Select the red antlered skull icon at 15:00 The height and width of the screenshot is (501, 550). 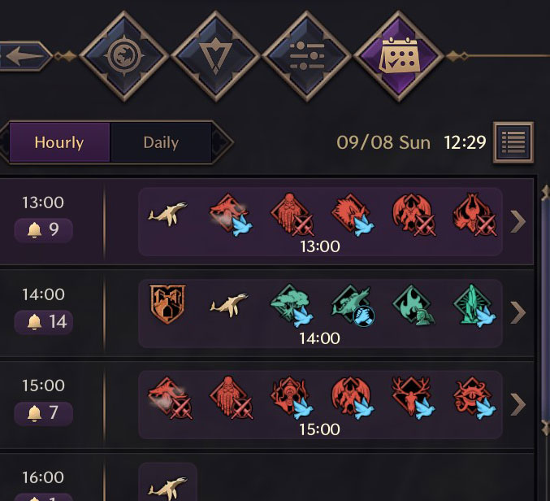413,397
